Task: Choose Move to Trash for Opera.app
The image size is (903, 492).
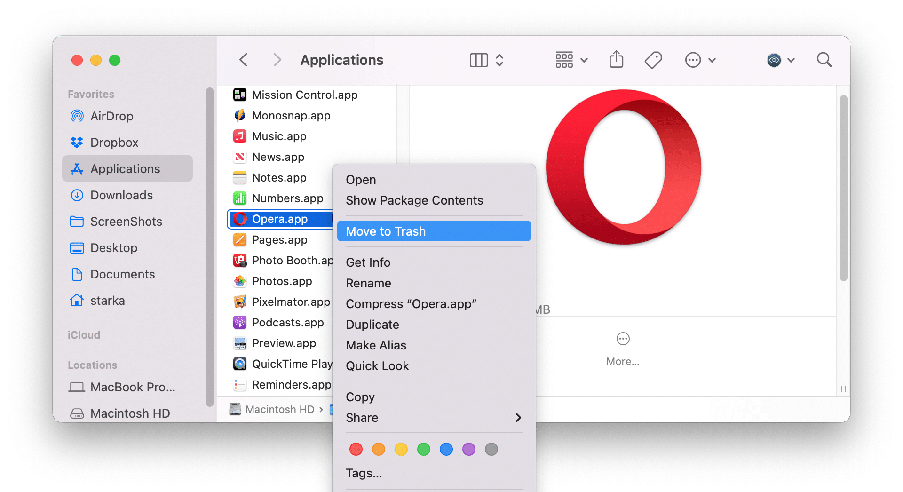Action: point(386,231)
